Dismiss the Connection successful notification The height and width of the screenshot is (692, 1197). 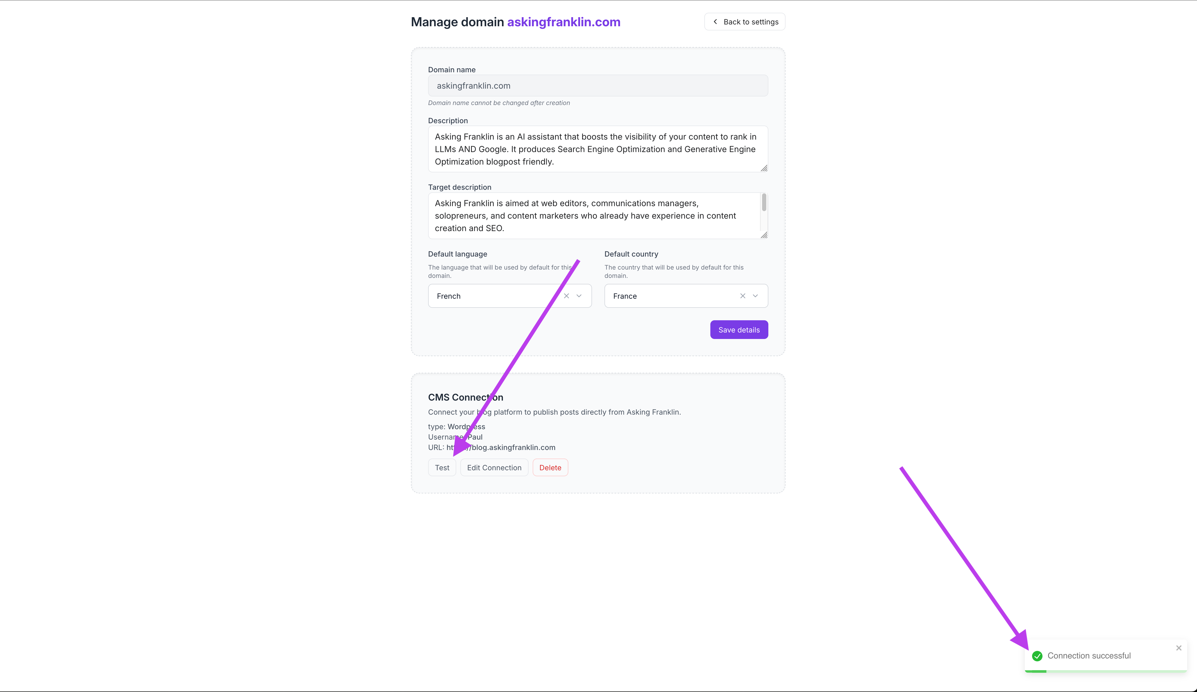pyautogui.click(x=1179, y=647)
